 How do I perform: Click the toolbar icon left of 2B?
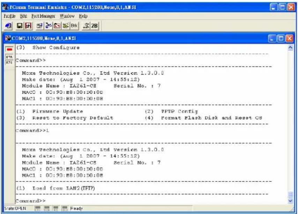86,26
